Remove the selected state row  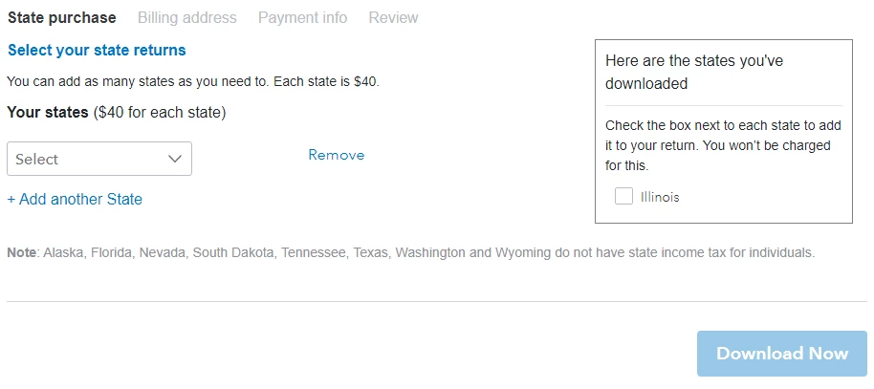pos(336,155)
